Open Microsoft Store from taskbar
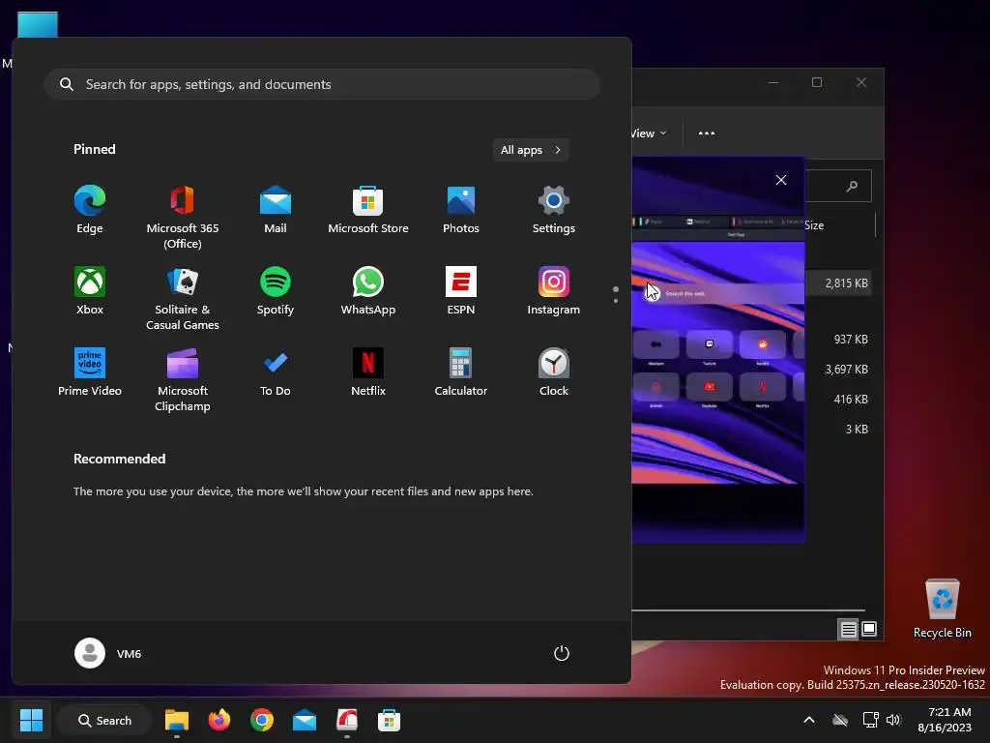Screen dimensions: 990x743 click(389, 720)
